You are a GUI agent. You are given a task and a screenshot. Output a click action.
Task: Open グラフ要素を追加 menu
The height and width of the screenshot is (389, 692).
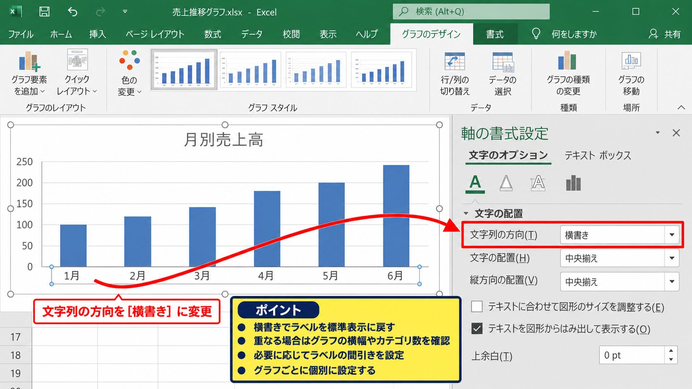coord(29,73)
